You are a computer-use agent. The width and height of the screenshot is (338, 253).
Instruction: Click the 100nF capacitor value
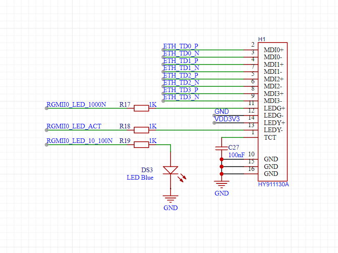(236, 155)
